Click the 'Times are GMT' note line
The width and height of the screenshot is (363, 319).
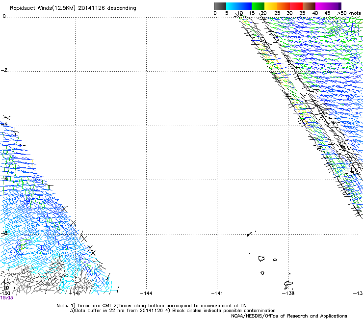tap(152, 306)
